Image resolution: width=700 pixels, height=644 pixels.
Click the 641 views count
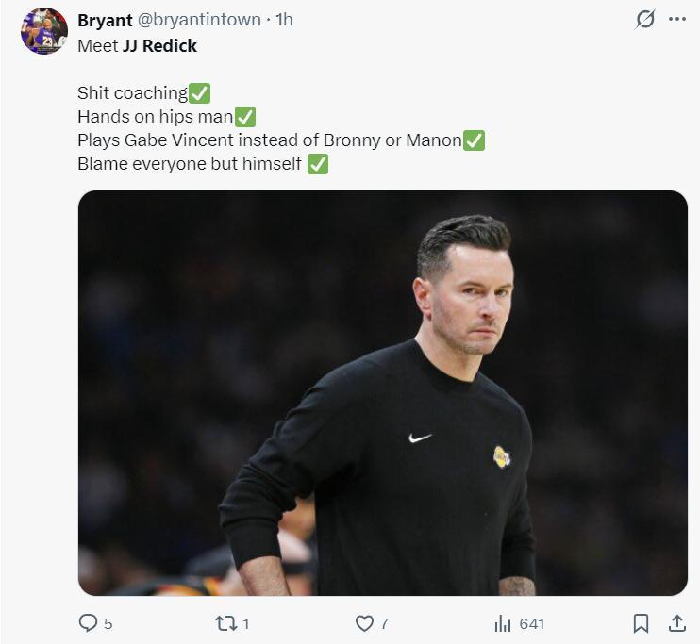[x=532, y=623]
